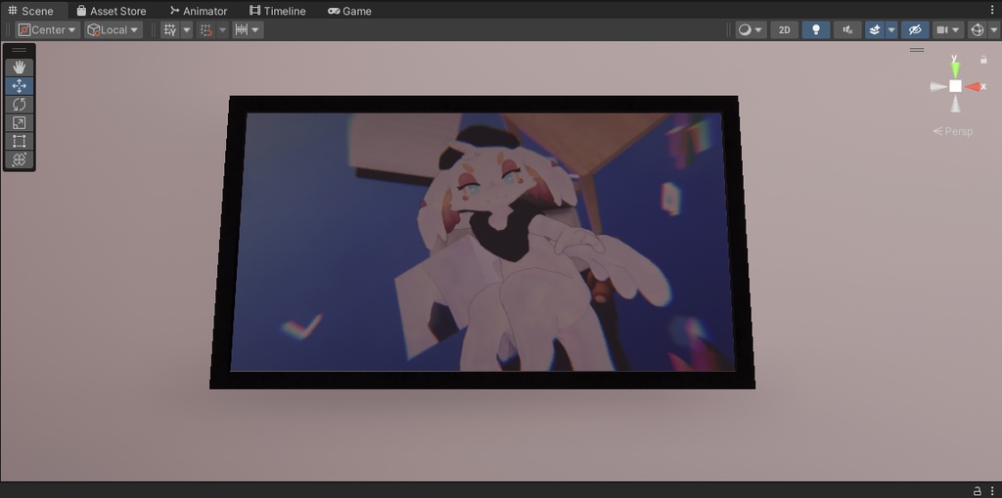Select the Hand view tool
The width and height of the screenshot is (1002, 498).
click(x=20, y=68)
